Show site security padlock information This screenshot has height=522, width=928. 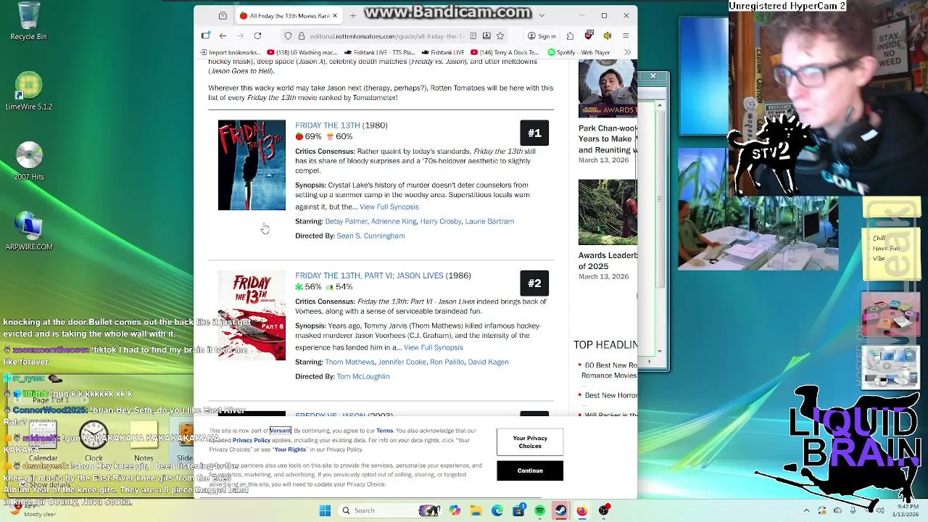pyautogui.click(x=301, y=36)
